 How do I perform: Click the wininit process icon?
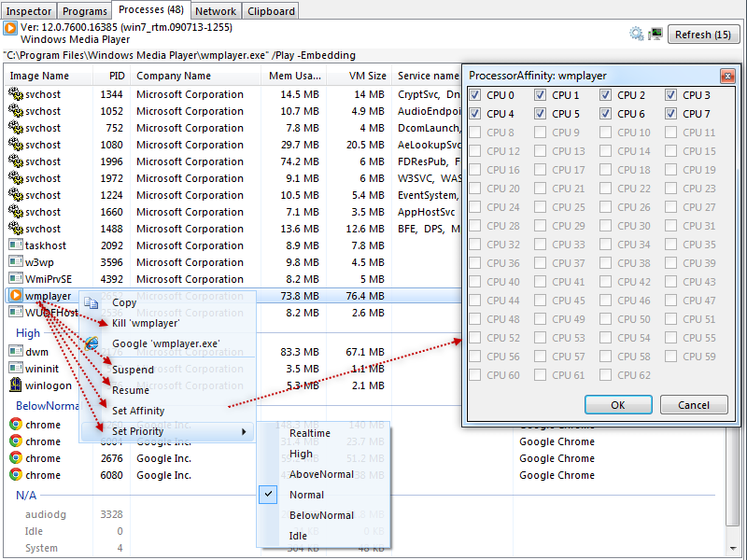tap(16, 368)
